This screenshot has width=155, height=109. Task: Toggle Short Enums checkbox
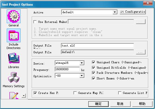[93, 78]
